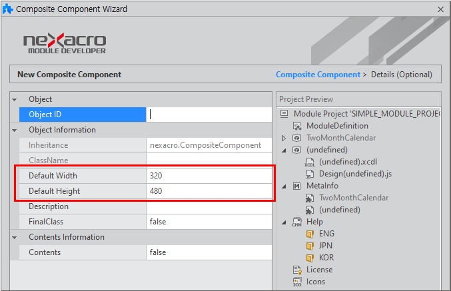Click the Details (Optional) breadcrumb step
Screen dimensions: 451x291
point(401,75)
